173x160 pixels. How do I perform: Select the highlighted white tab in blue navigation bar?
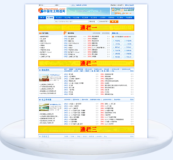click(x=50, y=18)
